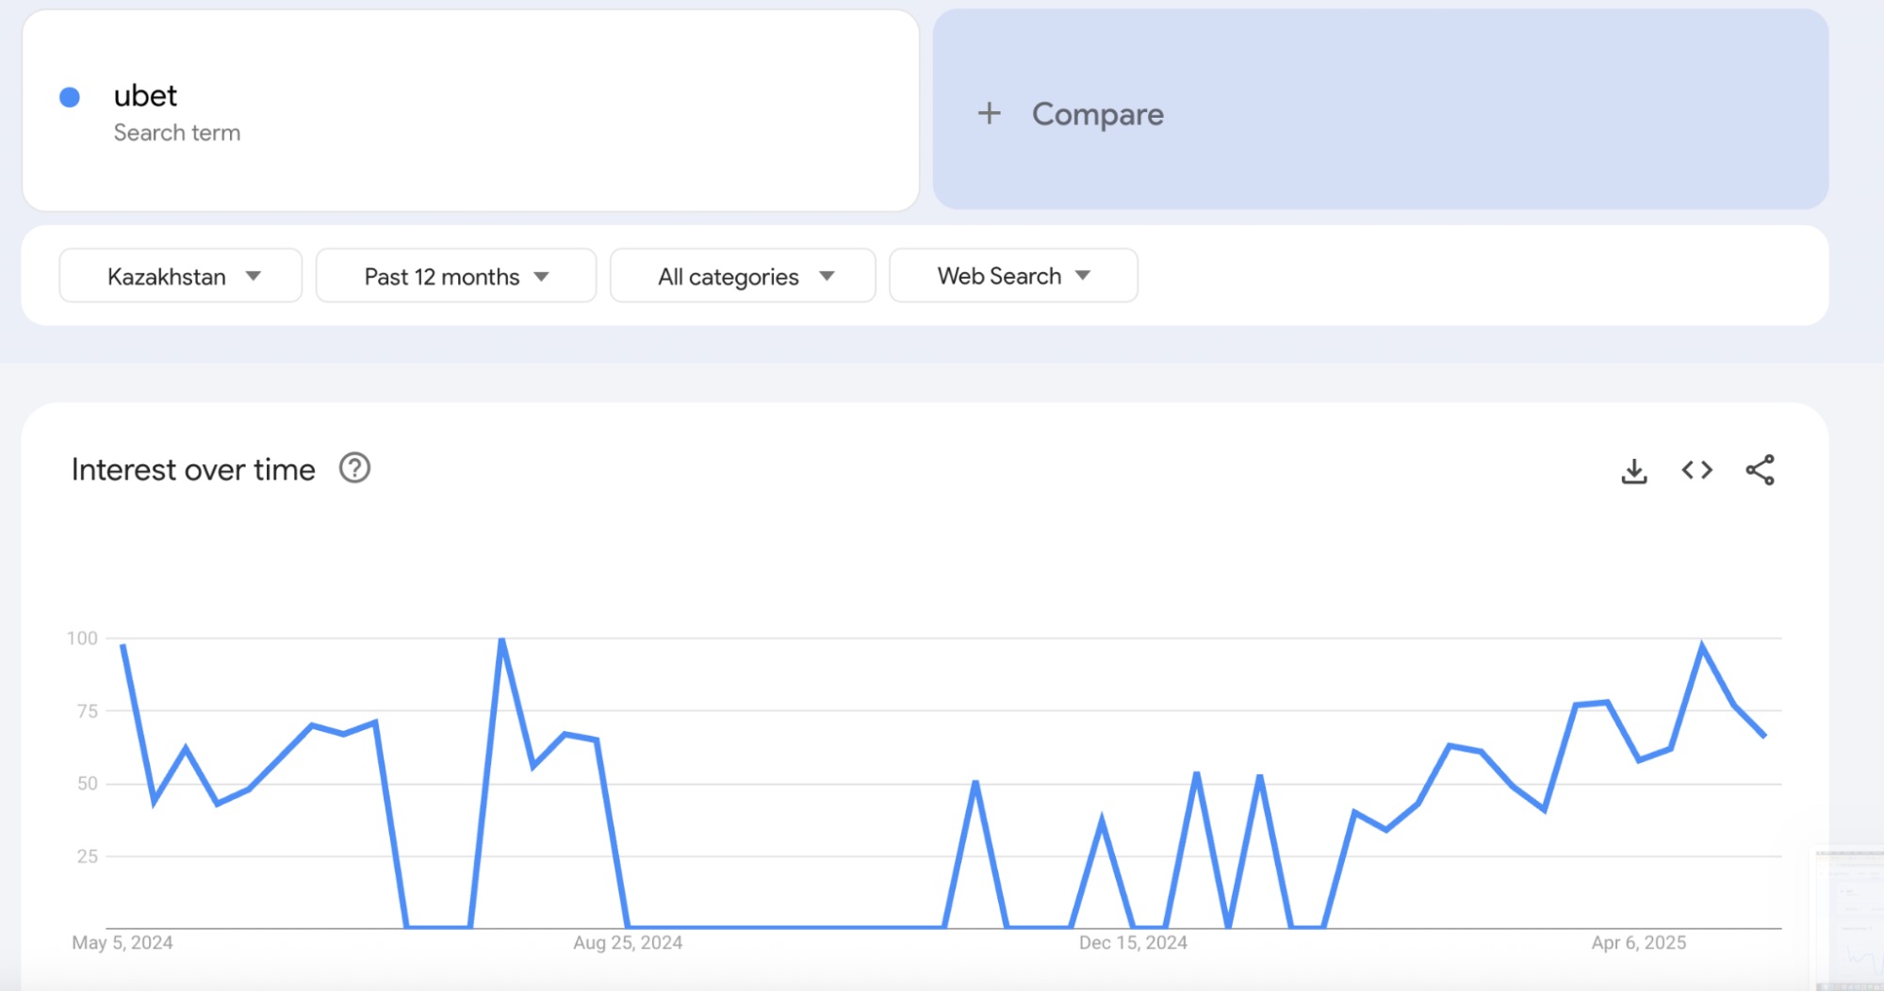Viewport: 1884px width, 992px height.
Task: Change the Web Search type dropdown
Action: [x=1013, y=276]
